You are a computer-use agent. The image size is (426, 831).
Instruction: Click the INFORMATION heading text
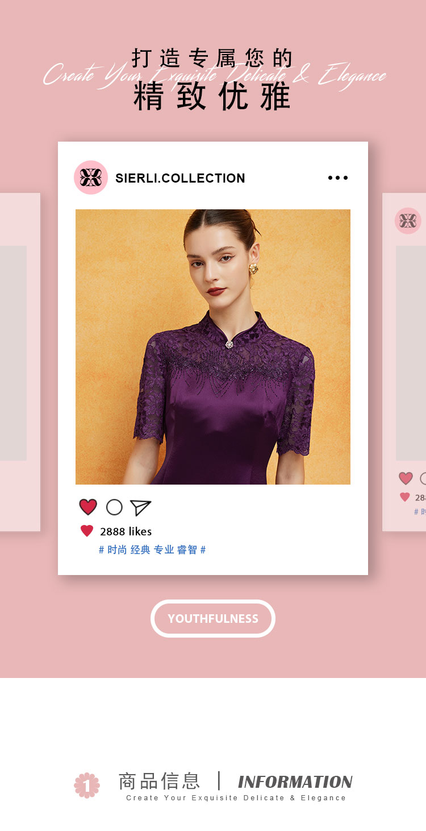295,782
